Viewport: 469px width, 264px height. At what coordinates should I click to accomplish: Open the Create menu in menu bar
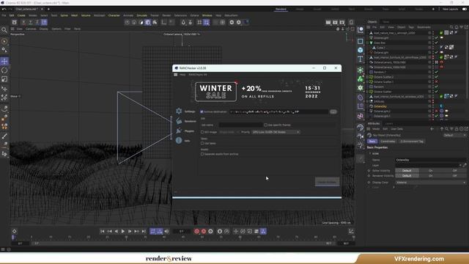[21, 15]
